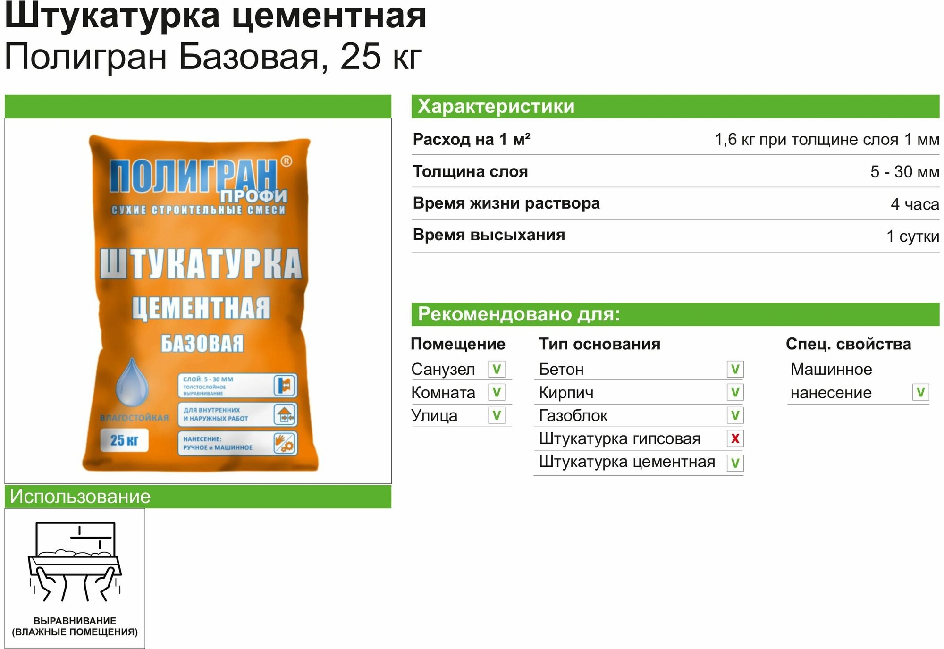Click the plaster leveling usage pictogram
This screenshot has height=649, width=944.
(x=75, y=561)
